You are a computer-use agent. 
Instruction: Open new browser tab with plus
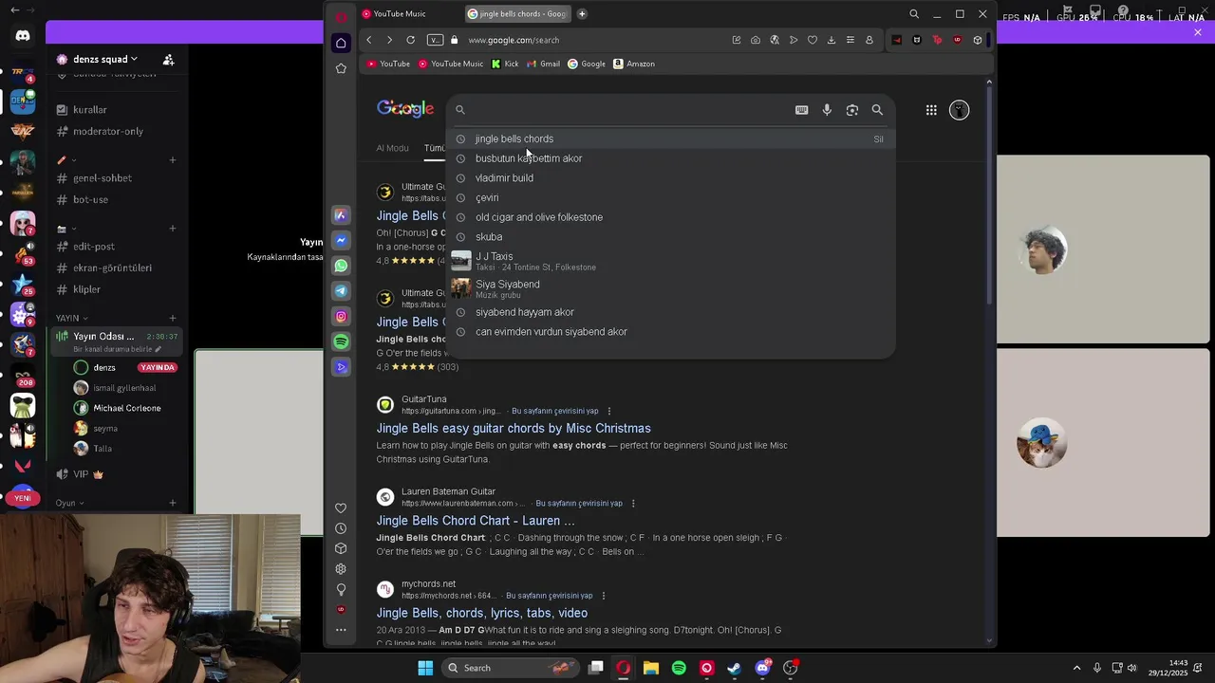click(582, 13)
